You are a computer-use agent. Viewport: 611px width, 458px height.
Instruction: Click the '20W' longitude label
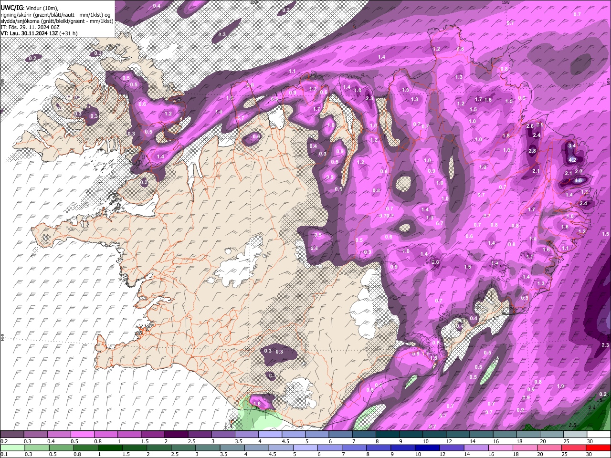254,2
